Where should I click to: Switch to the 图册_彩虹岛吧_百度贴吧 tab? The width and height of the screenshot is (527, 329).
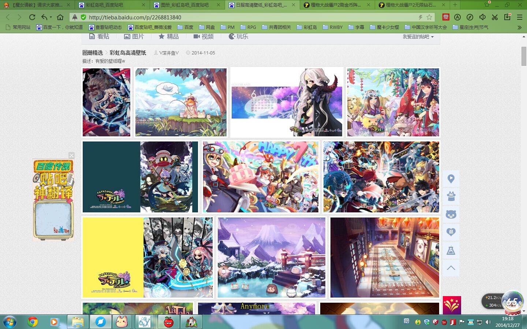(x=187, y=5)
